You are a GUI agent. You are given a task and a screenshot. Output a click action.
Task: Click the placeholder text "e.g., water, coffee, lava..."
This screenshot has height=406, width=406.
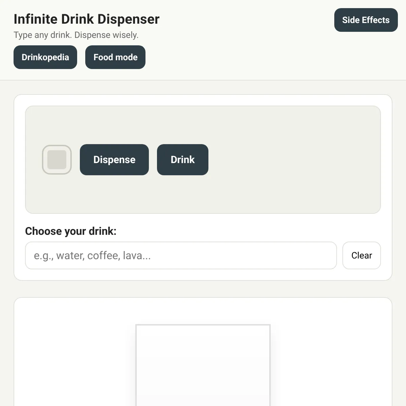92,255
